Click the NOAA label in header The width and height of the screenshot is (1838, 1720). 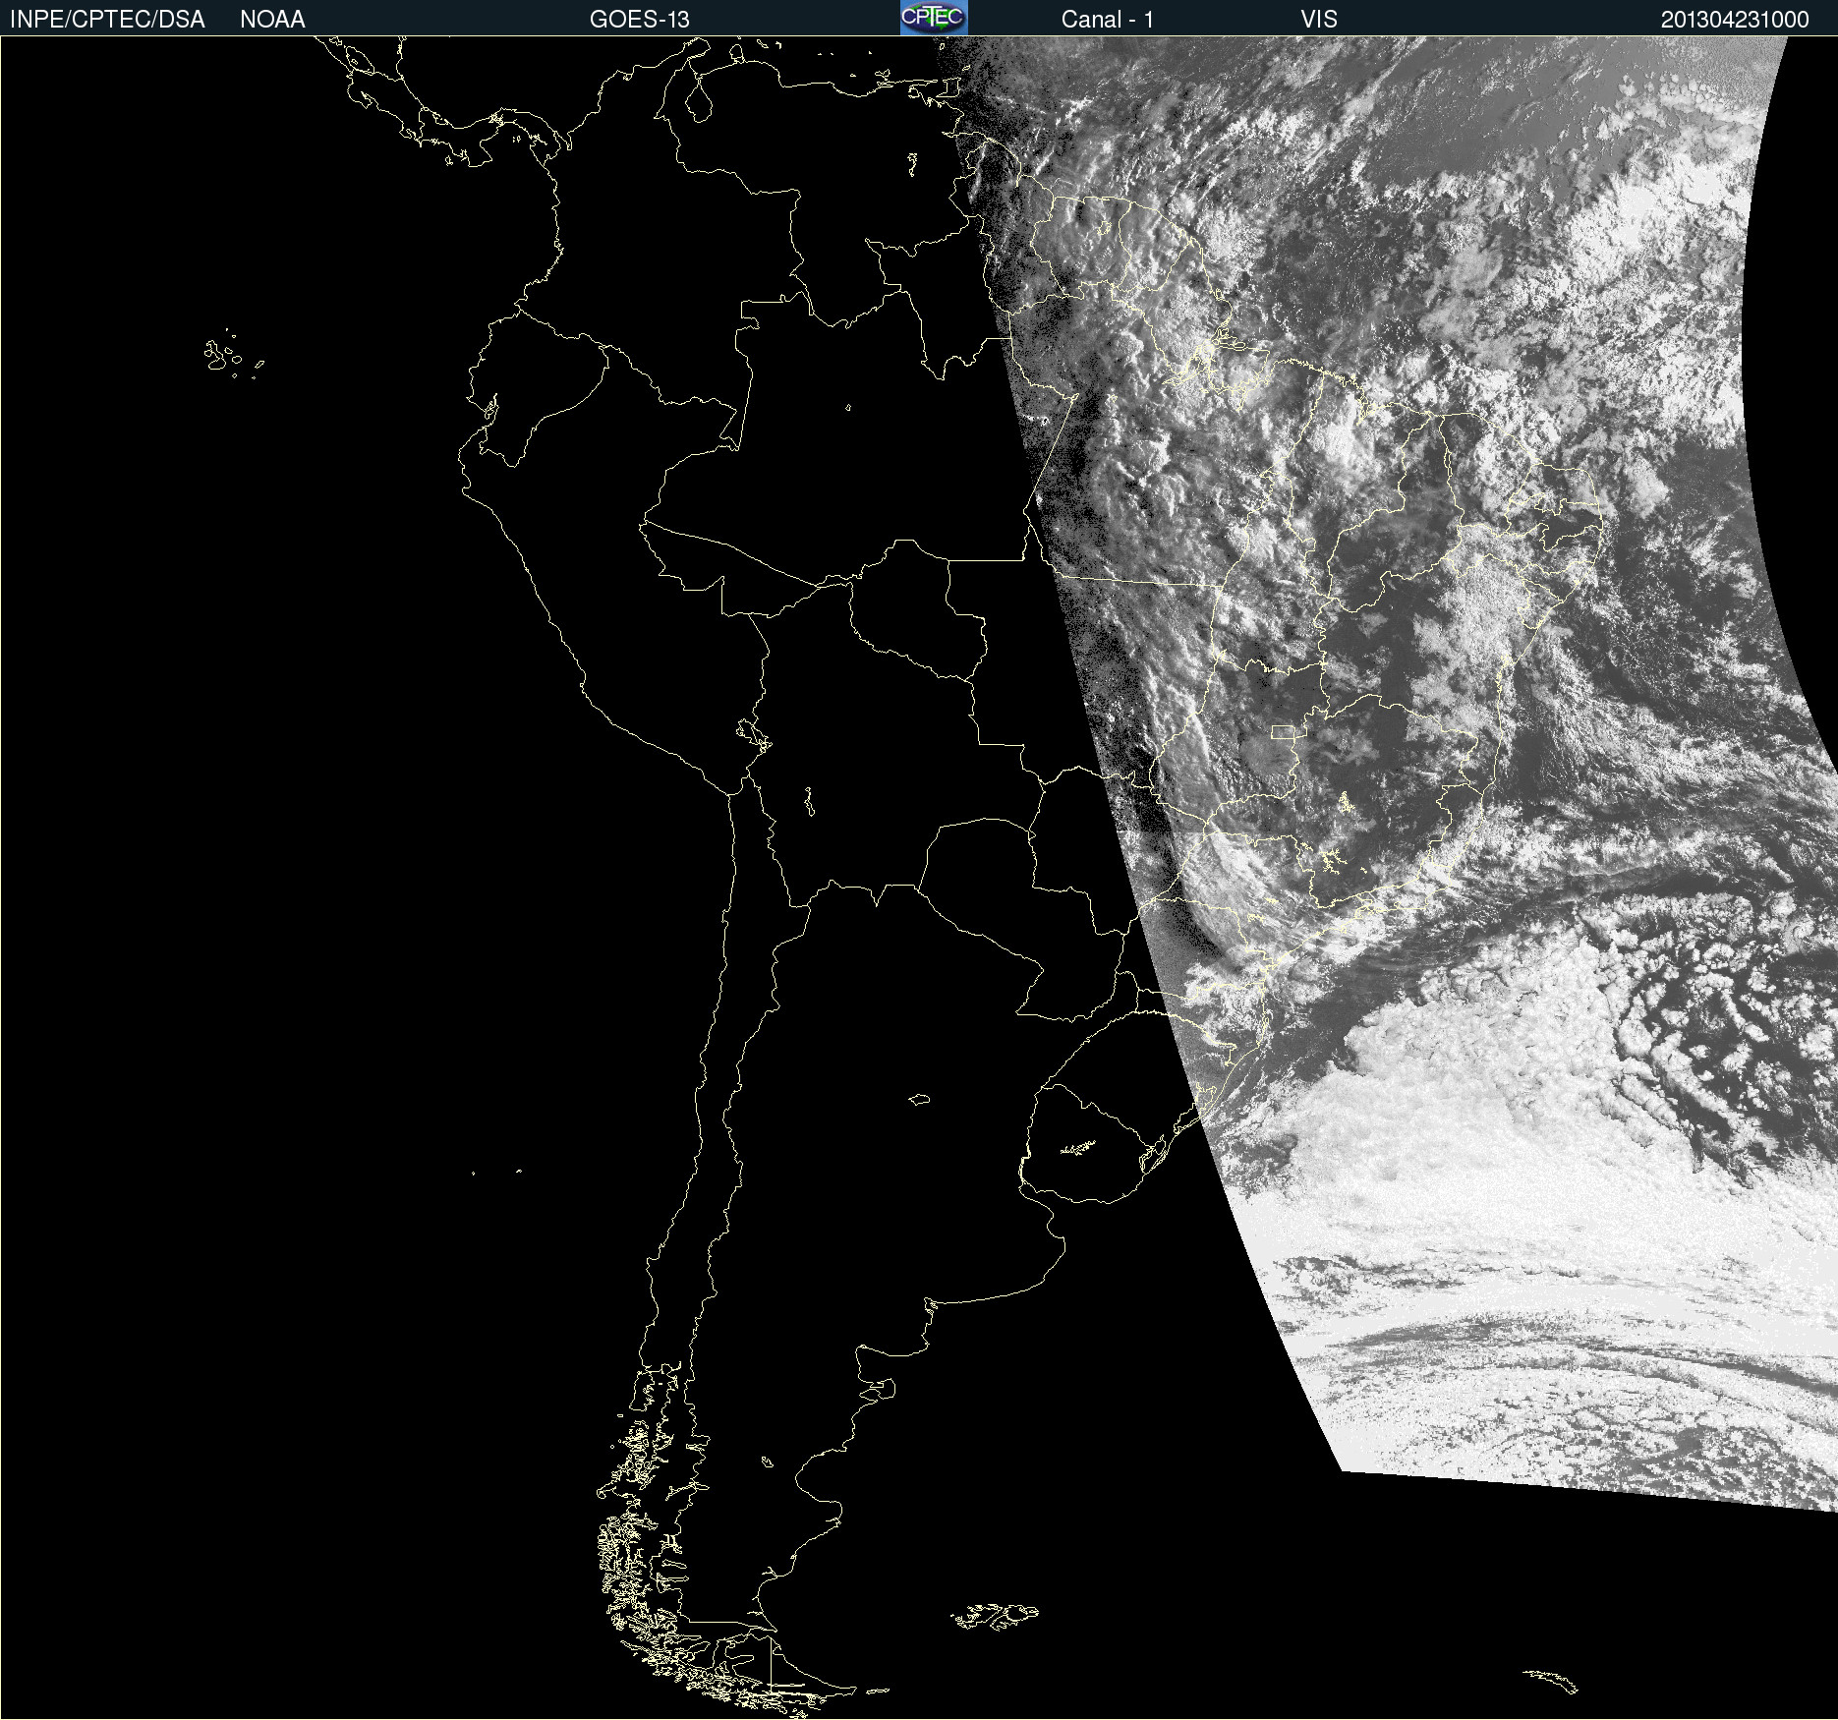pyautogui.click(x=272, y=20)
